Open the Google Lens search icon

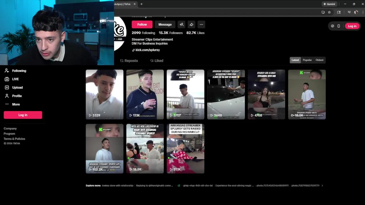(x=339, y=12)
